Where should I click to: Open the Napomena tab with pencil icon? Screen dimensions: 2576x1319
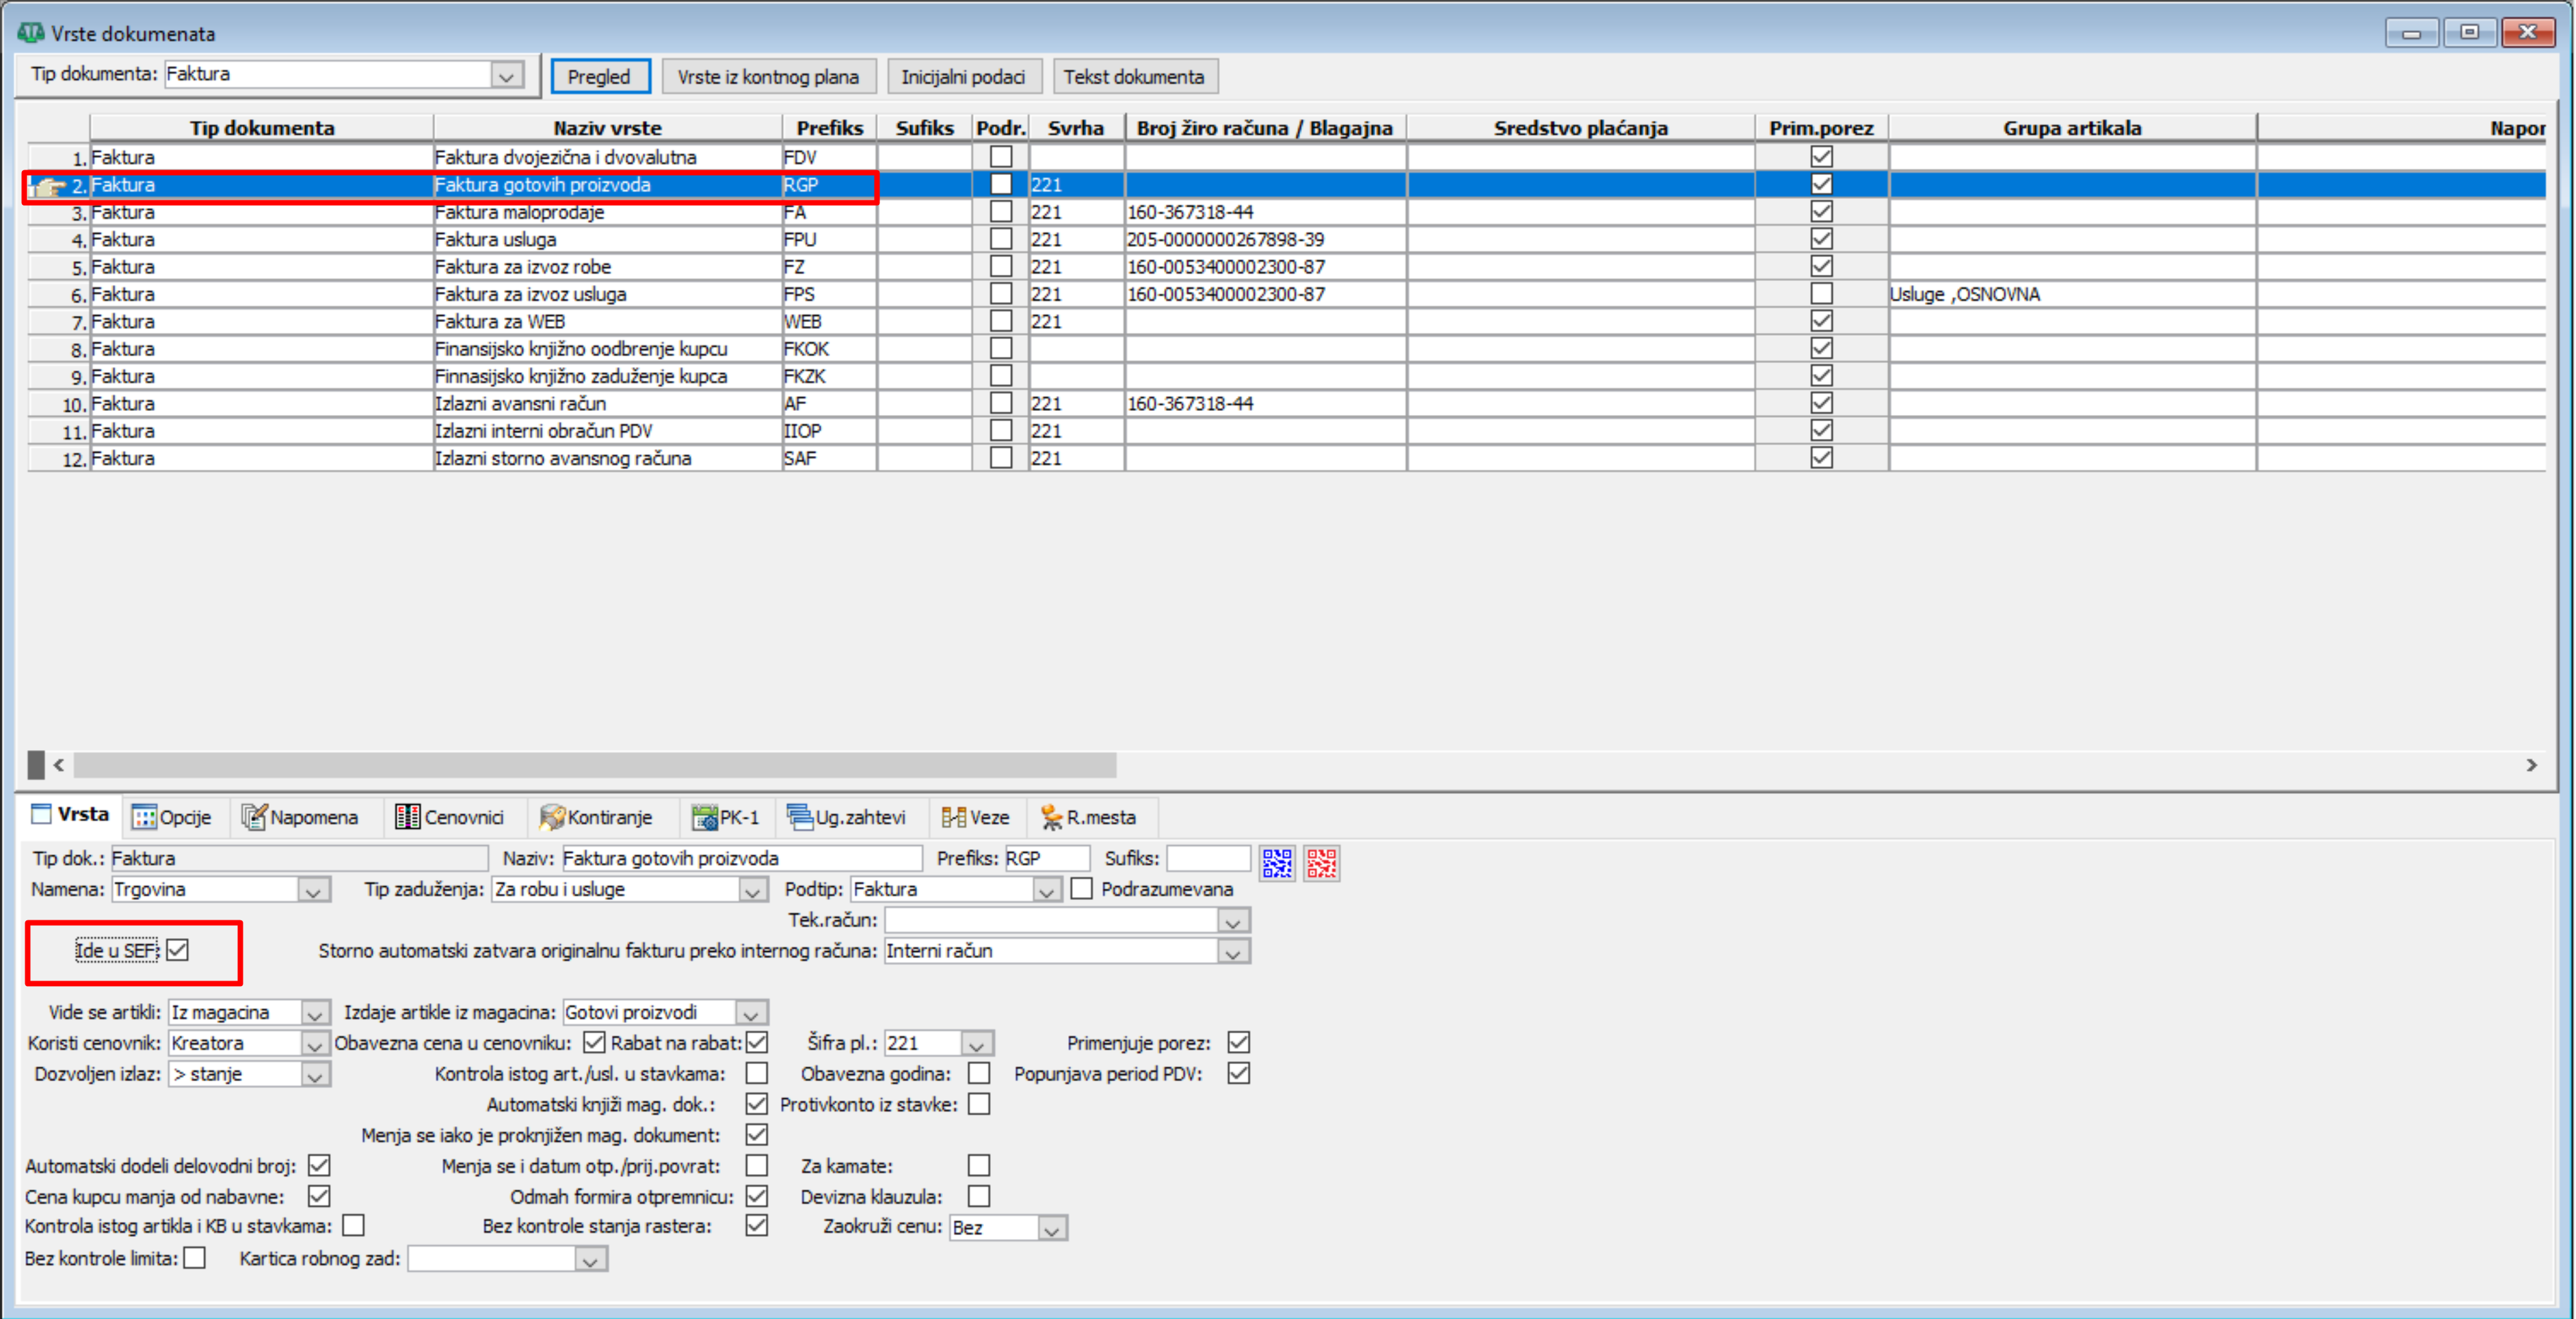(254, 817)
